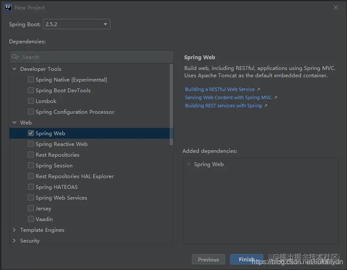Open Building REST services with Spring link

point(223,106)
